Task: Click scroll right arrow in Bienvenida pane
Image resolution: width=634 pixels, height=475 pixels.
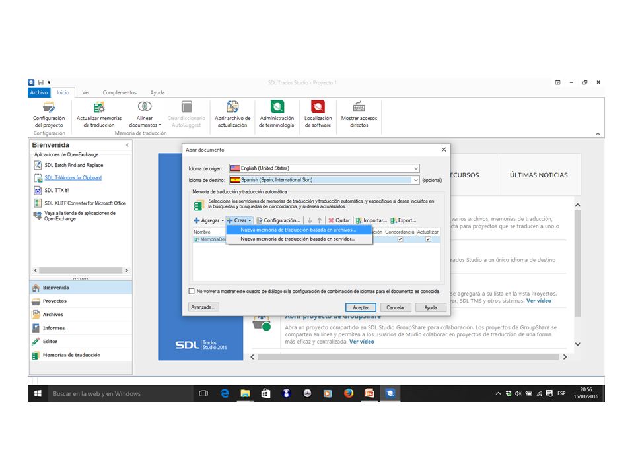Action: pos(127,270)
